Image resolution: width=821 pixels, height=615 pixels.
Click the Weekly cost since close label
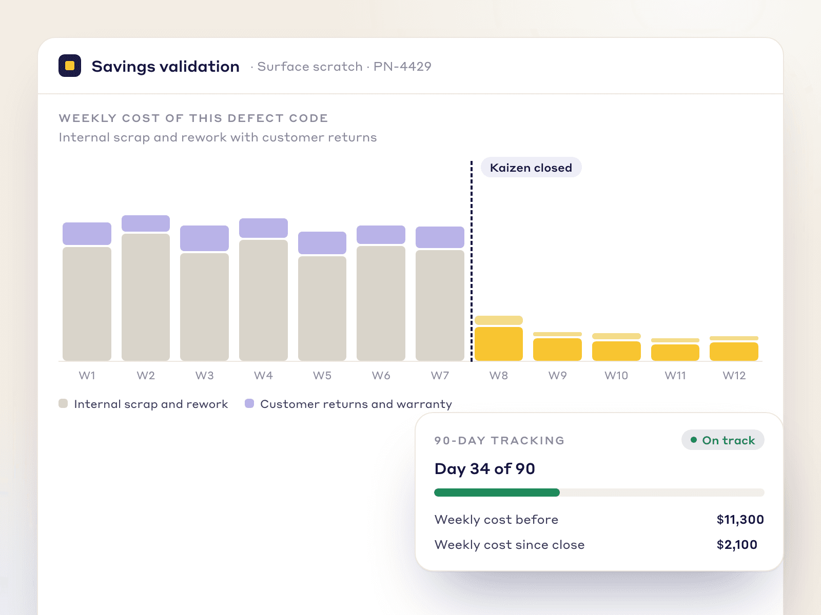510,545
